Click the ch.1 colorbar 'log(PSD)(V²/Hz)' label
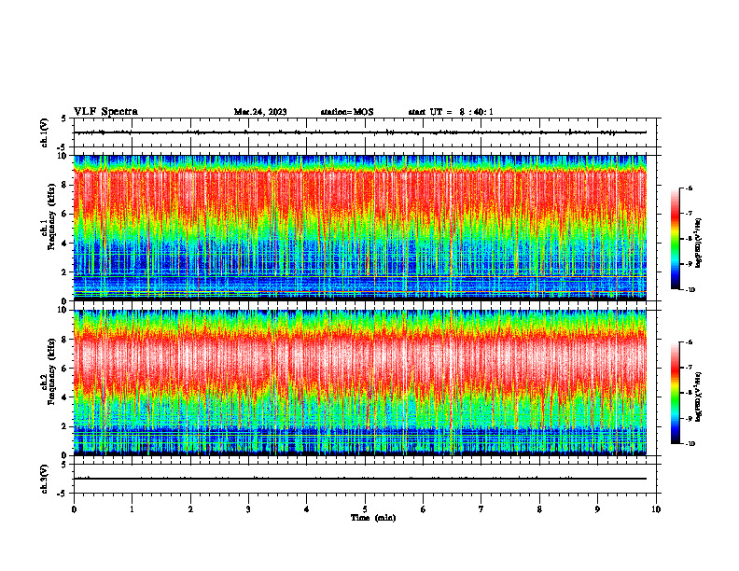 [x=699, y=243]
